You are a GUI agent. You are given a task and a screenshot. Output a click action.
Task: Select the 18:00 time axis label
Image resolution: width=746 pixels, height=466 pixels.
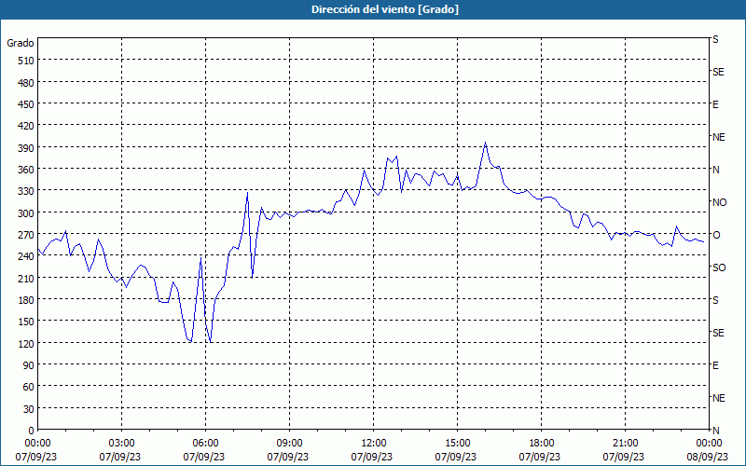click(541, 444)
